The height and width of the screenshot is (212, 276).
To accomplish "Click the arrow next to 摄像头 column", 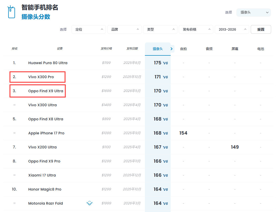I will click(172, 49).
